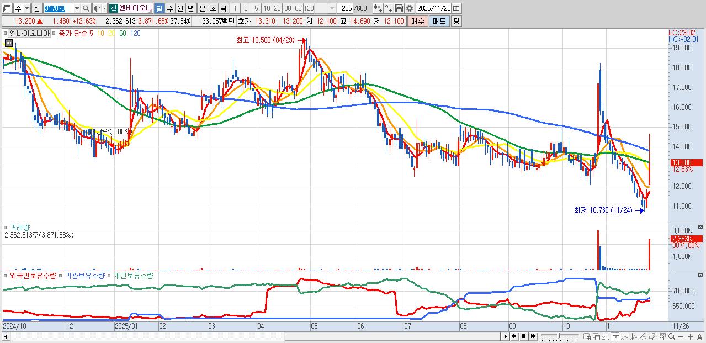Click the 265 candle count field
This screenshot has height=343, width=706.
click(346, 8)
